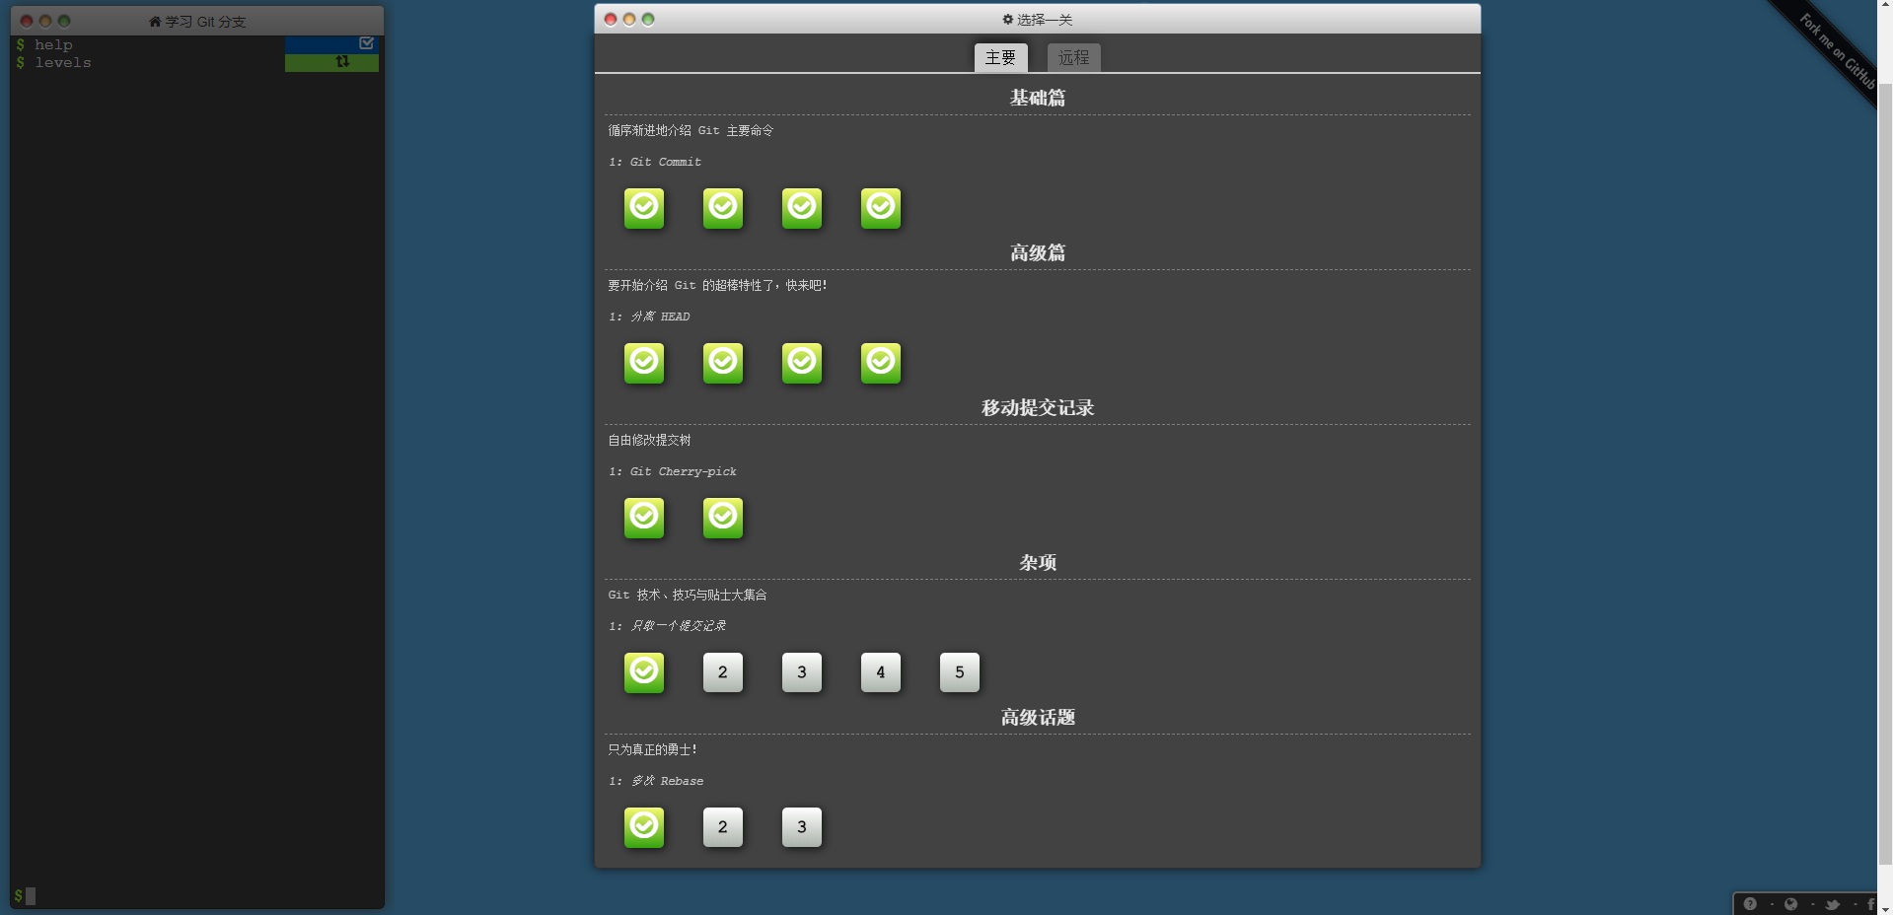The image size is (1893, 915).
Task: Open the language globe icon
Action: coord(1791,904)
